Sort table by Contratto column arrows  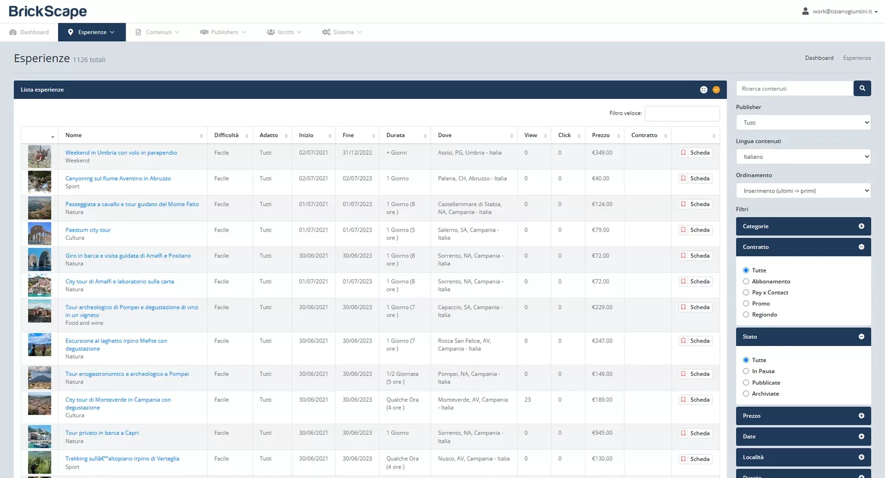pyautogui.click(x=665, y=136)
